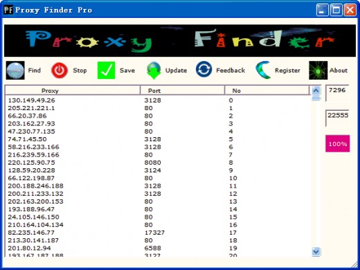Click the blue Feedback refresh icon
The image size is (360, 270).
[x=204, y=69]
